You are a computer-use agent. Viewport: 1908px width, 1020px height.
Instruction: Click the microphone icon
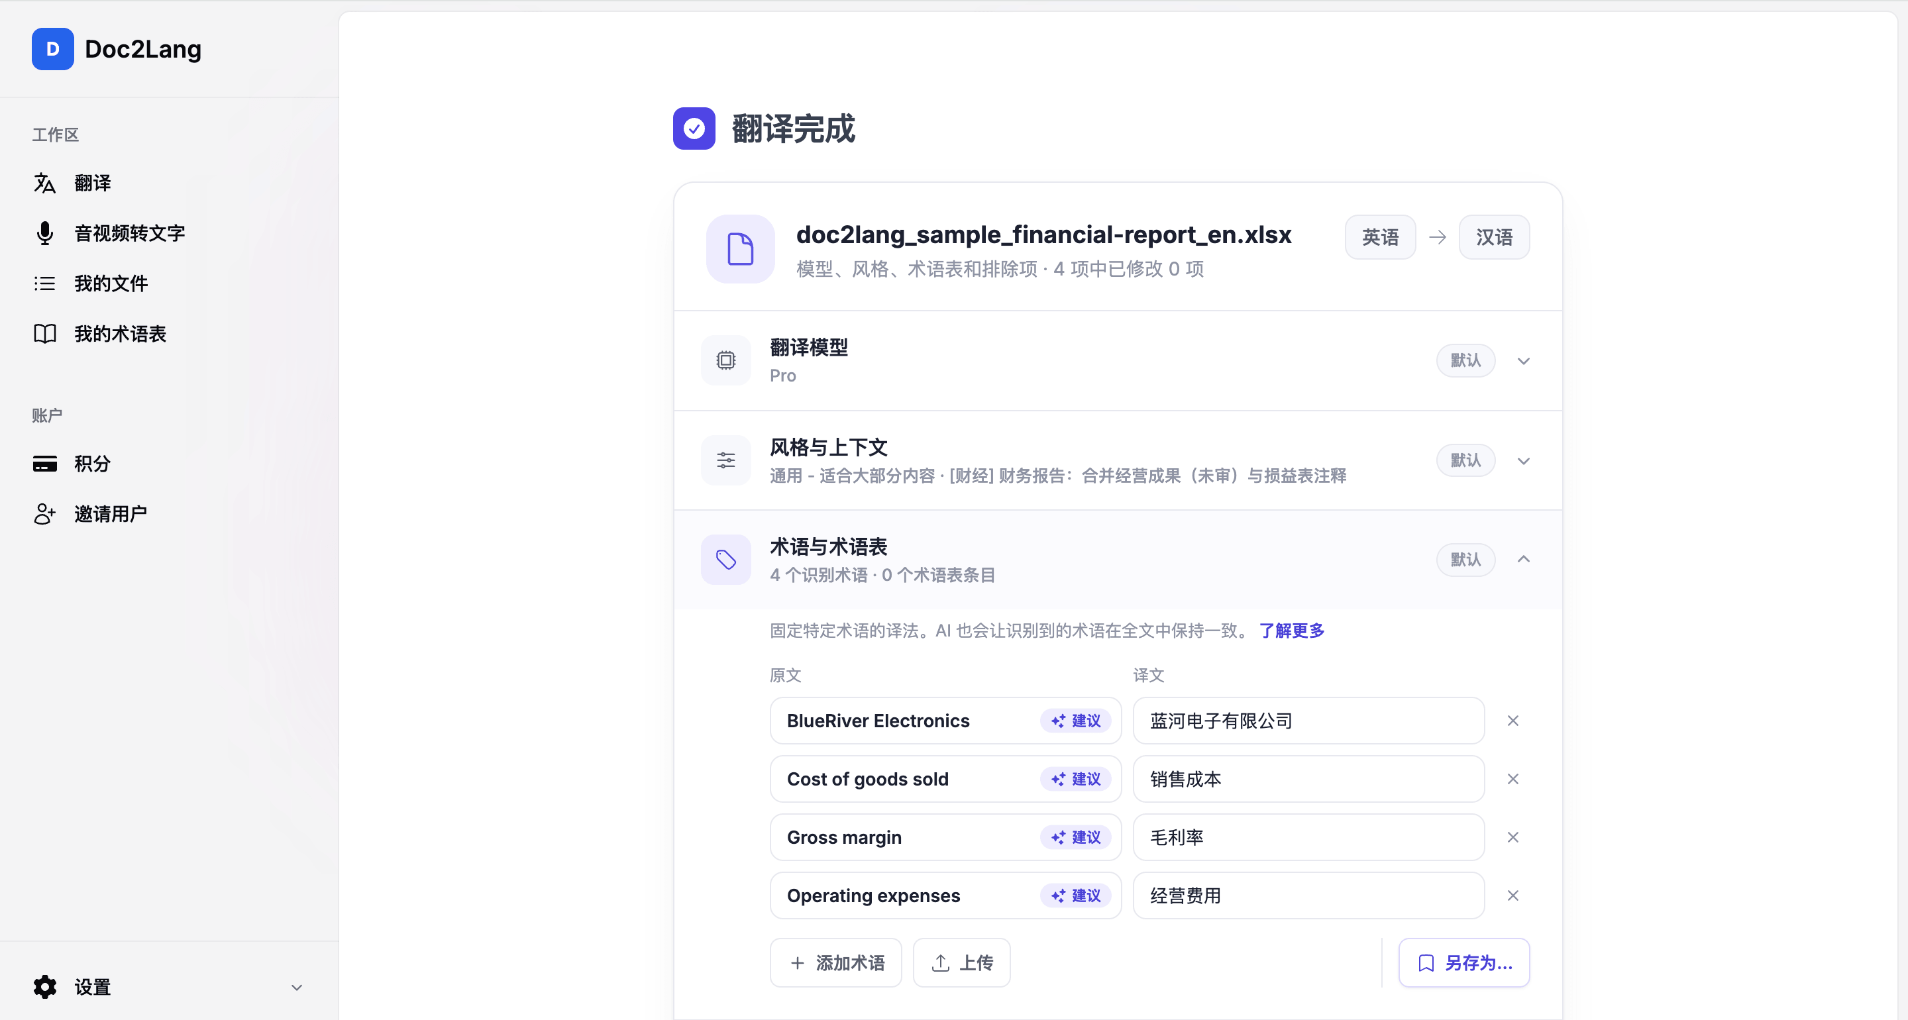click(44, 233)
